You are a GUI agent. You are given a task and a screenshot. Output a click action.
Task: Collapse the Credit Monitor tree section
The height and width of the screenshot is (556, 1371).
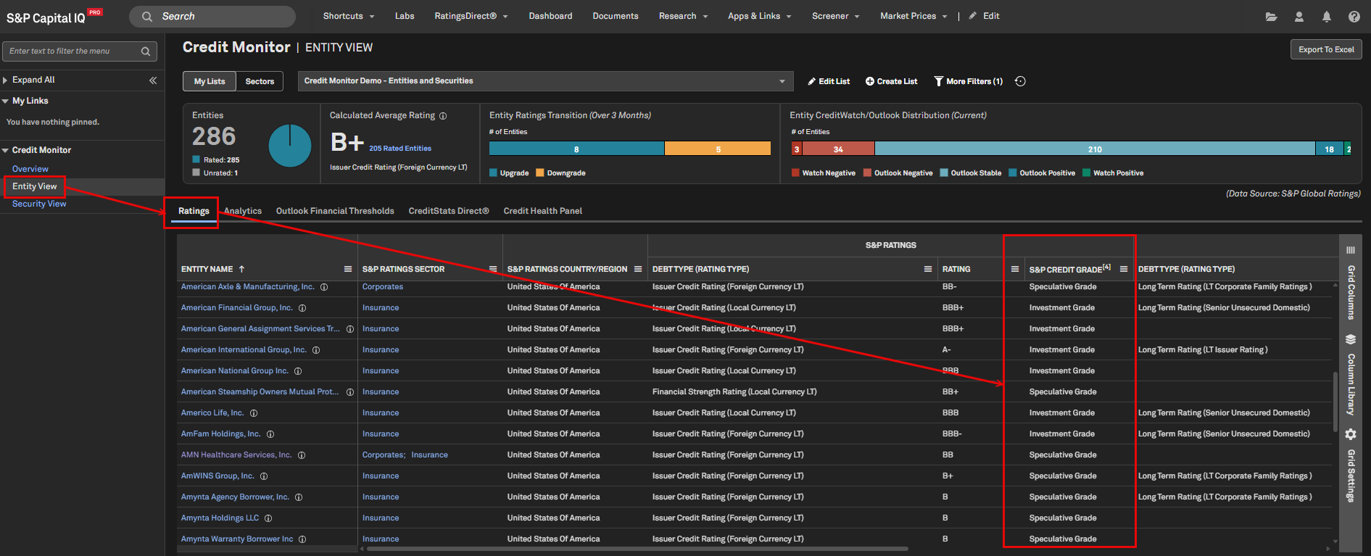pyautogui.click(x=6, y=150)
